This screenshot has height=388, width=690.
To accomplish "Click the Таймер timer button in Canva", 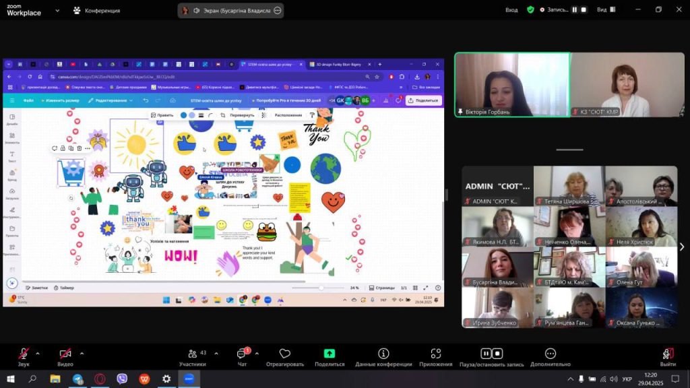I will [64, 288].
